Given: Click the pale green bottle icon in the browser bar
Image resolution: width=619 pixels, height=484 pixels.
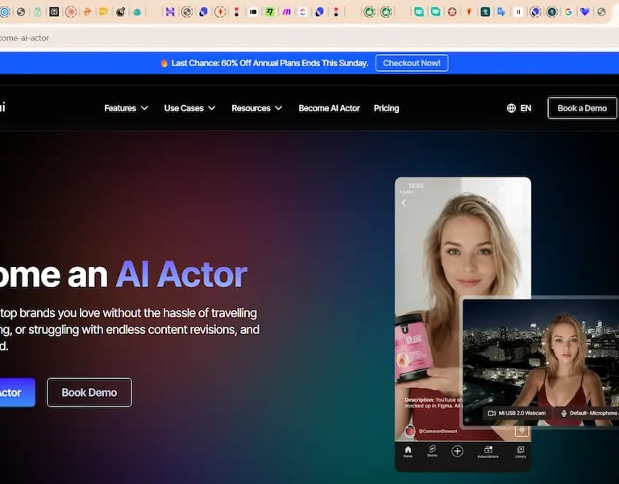Looking at the screenshot, I should [38, 12].
